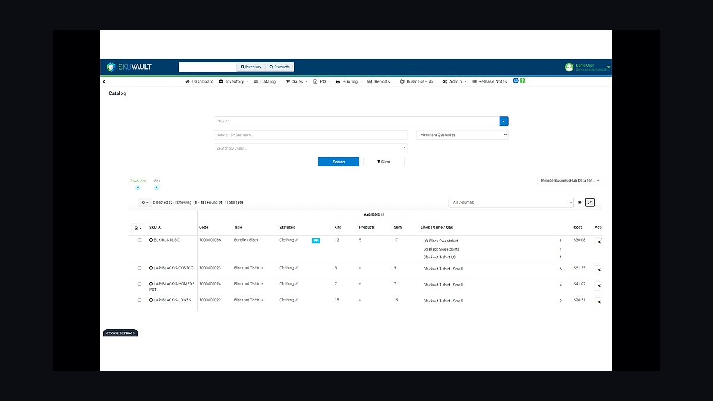Click the $61.53 cost value

click(579, 268)
